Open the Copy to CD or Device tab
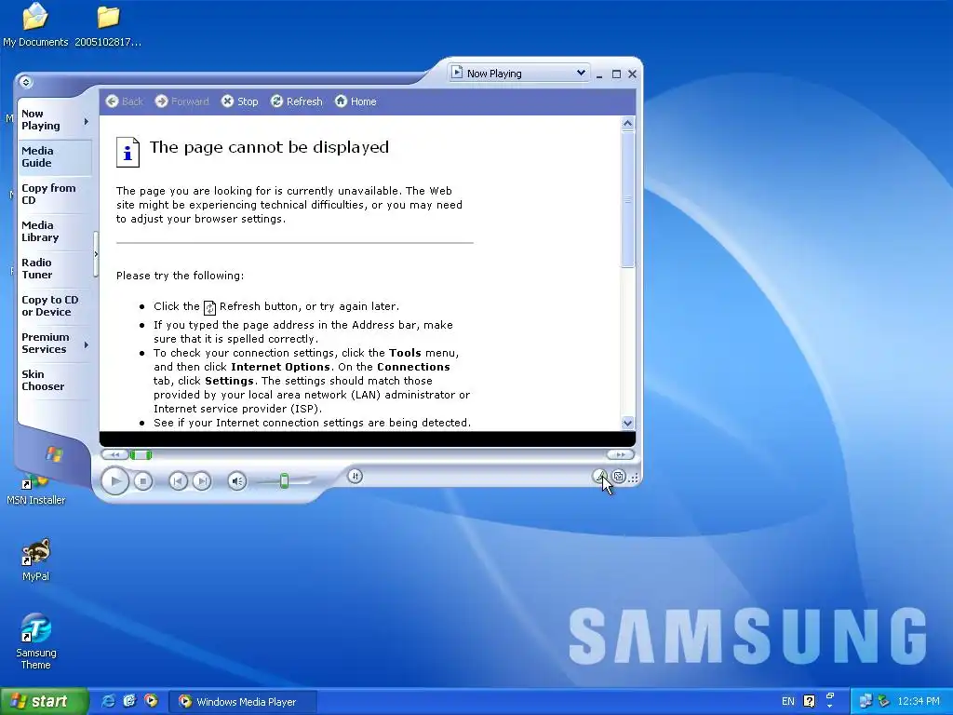This screenshot has width=953, height=715. coord(53,305)
